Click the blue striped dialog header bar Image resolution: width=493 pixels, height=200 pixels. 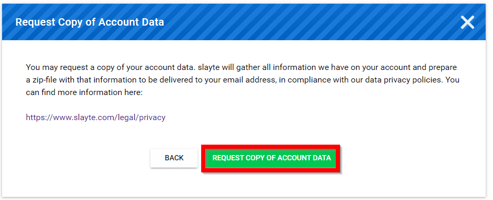click(x=244, y=22)
